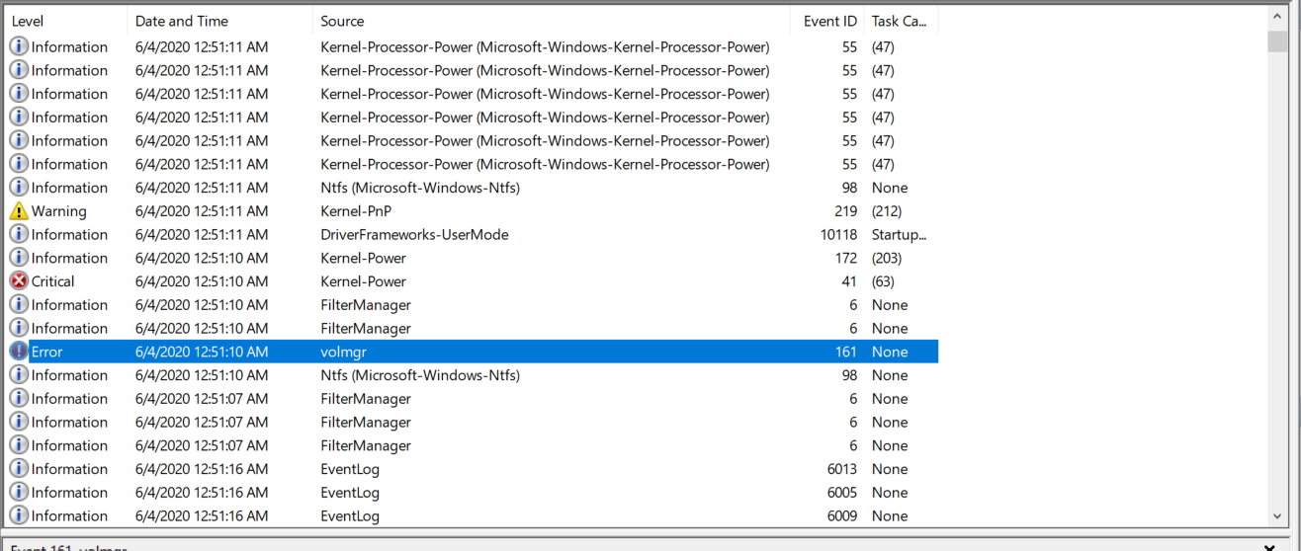This screenshot has width=1301, height=551.
Task: Click the yellow Warning icon for Kernel-PnP
Action: tap(19, 211)
